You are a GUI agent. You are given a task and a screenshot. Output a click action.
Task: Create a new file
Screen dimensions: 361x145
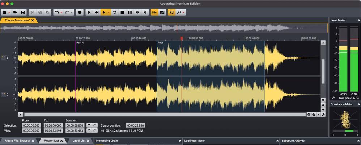pyautogui.click(x=5, y=12)
